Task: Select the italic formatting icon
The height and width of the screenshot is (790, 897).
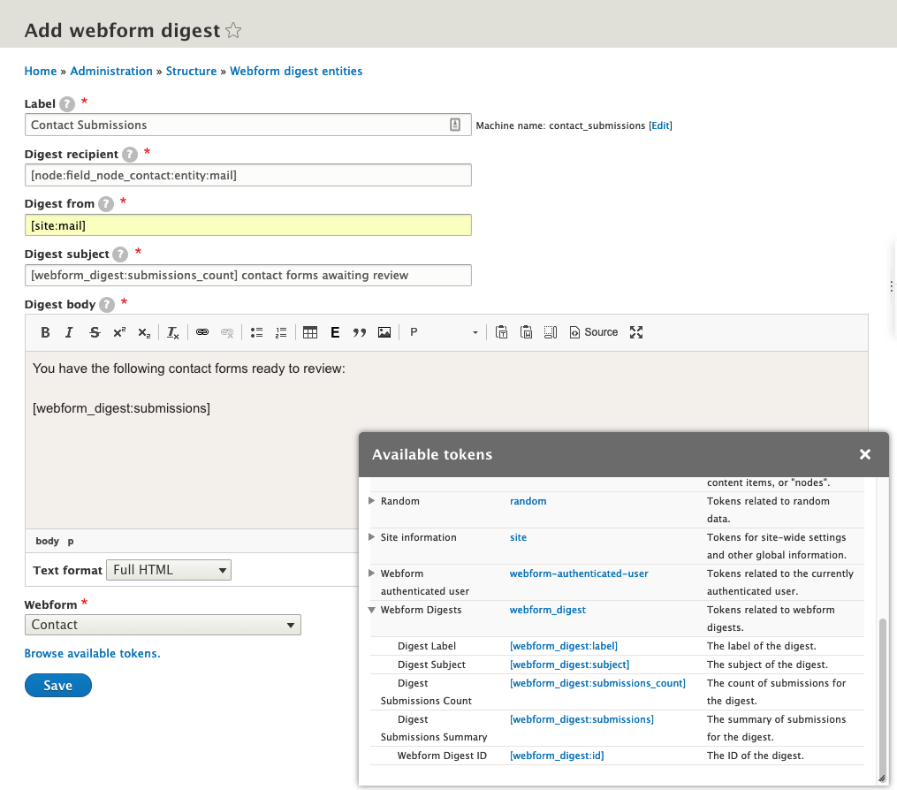Action: 69,332
